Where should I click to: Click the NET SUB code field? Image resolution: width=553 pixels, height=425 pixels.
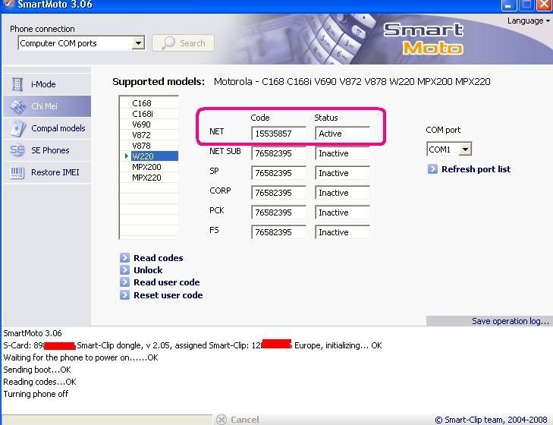coord(278,153)
